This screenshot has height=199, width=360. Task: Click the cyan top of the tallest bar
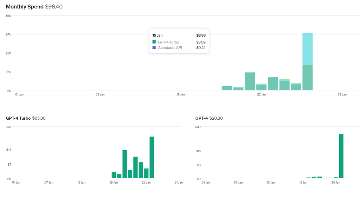(x=307, y=49)
